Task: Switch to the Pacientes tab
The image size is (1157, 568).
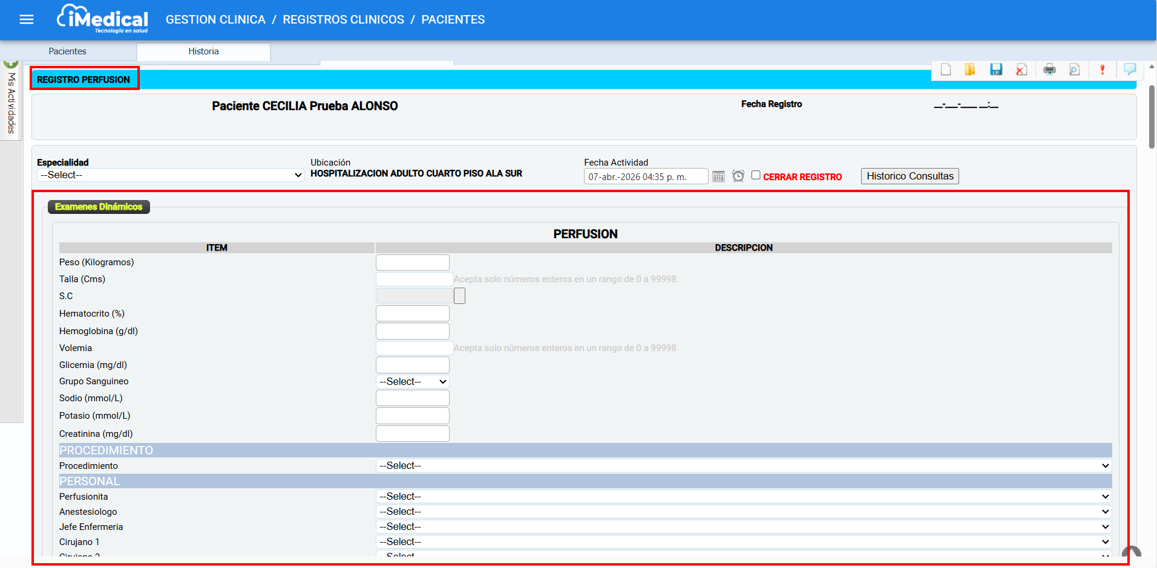Action: [68, 51]
